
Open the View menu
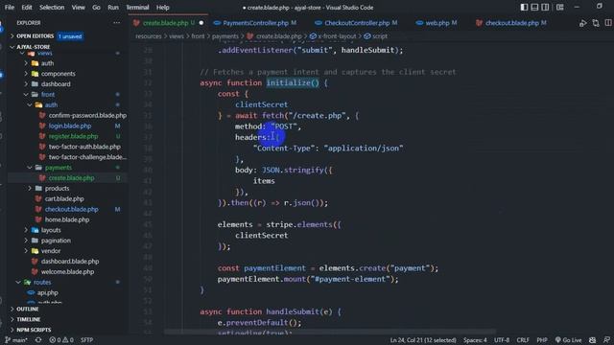79,7
